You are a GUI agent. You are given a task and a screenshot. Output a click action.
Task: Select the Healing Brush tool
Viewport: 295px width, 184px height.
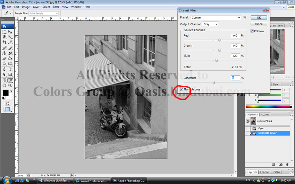point(5,48)
